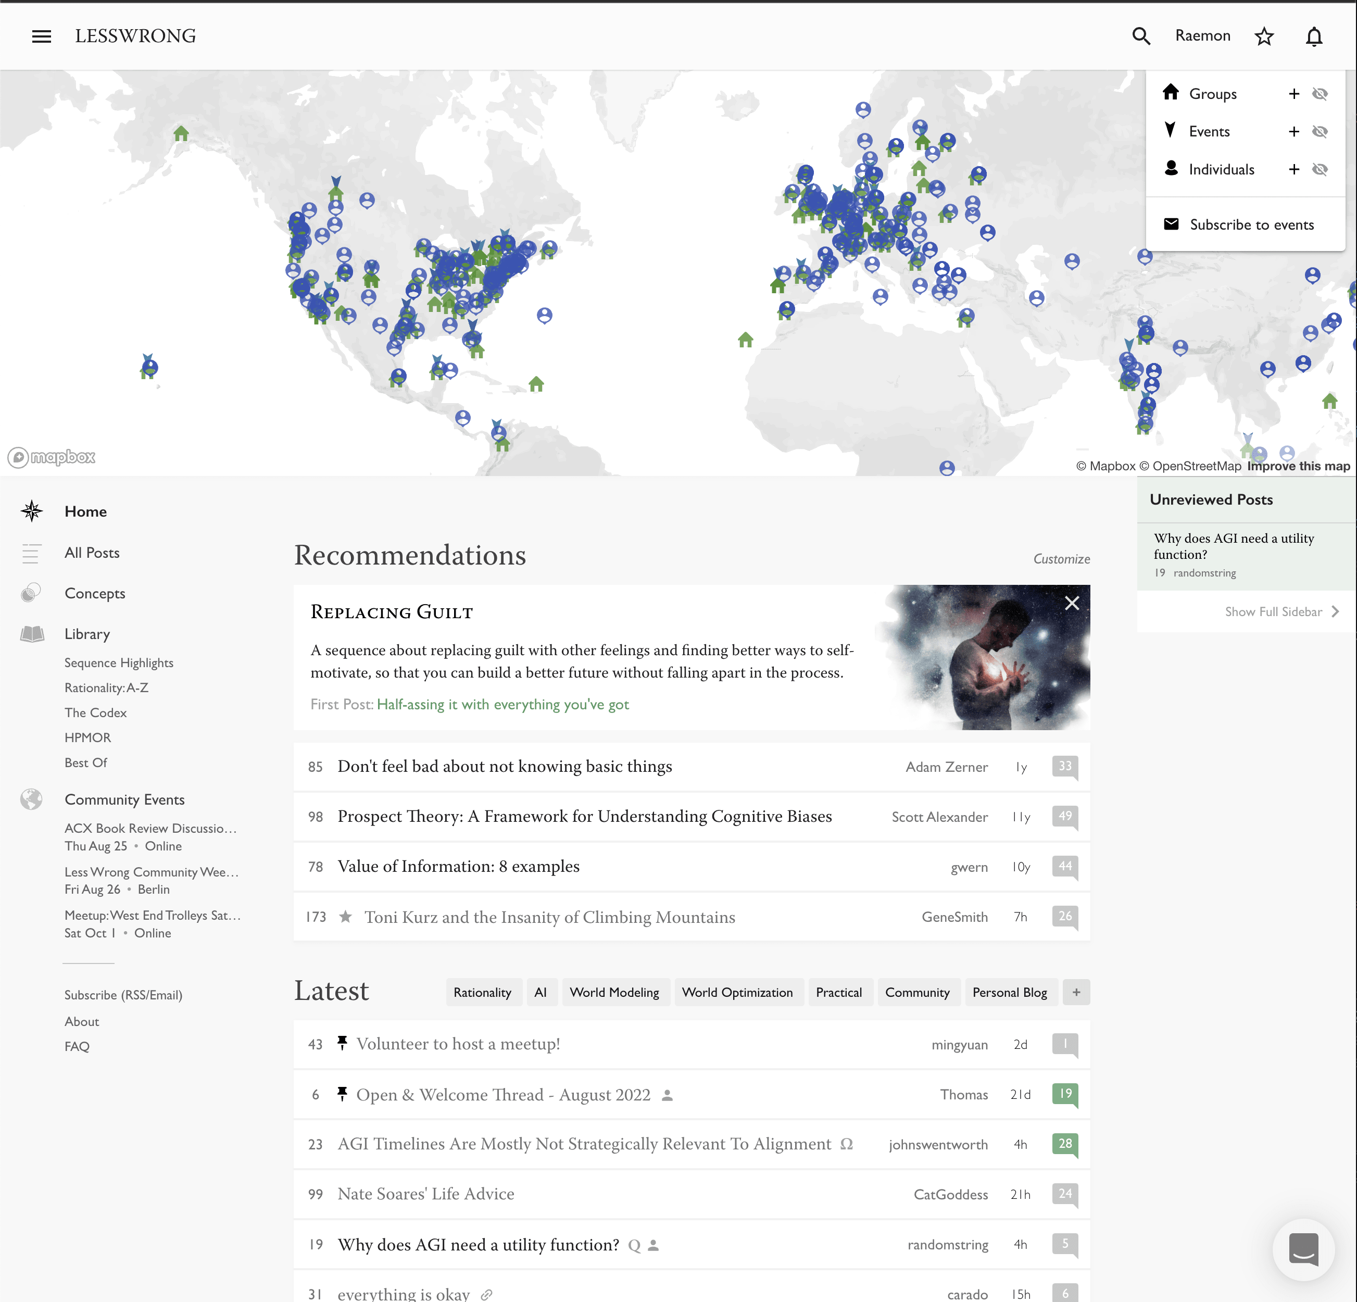The height and width of the screenshot is (1302, 1357).
Task: Dismiss the Replacing Guilt recommendation card
Action: pyautogui.click(x=1072, y=603)
